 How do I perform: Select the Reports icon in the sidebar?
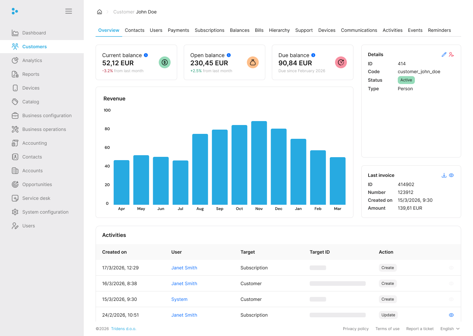tap(15, 74)
